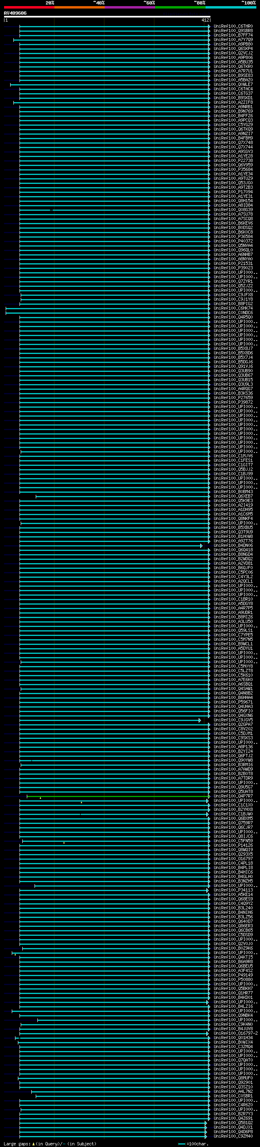
Task: Open hit UniRef100_Q9SBR8
Action: [x=233, y=31]
